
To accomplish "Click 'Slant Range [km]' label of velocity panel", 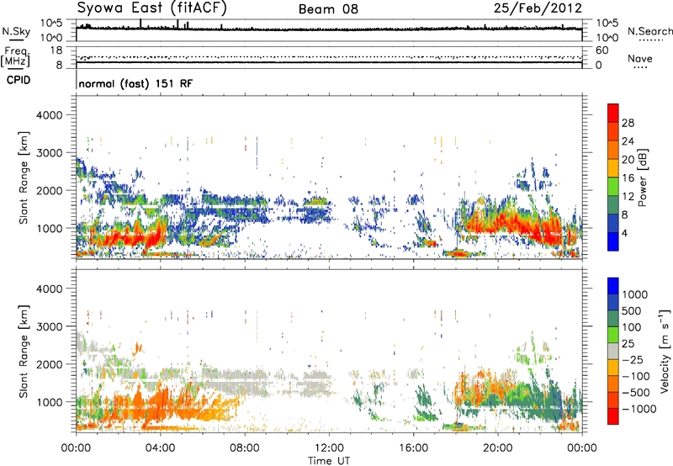I will (24, 352).
